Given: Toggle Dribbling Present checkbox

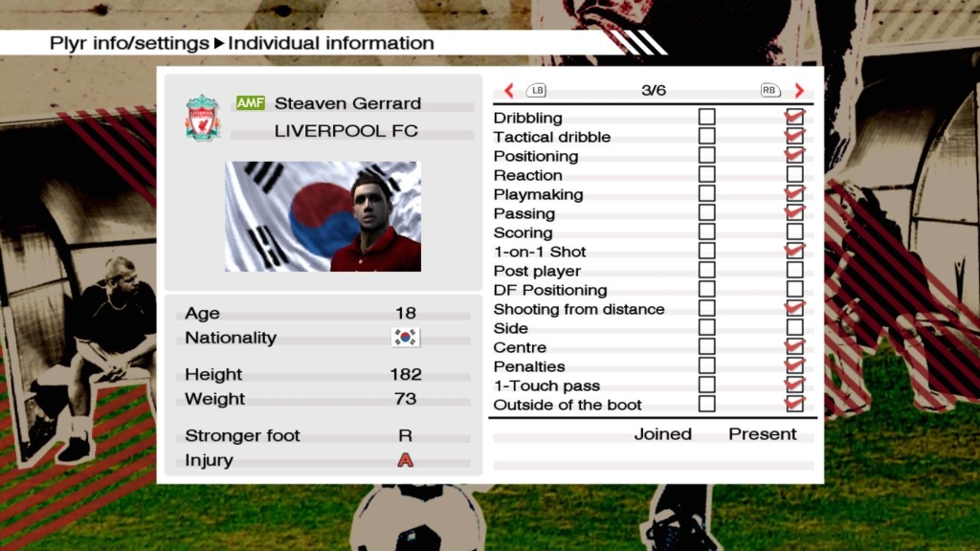Looking at the screenshot, I should pyautogui.click(x=795, y=117).
